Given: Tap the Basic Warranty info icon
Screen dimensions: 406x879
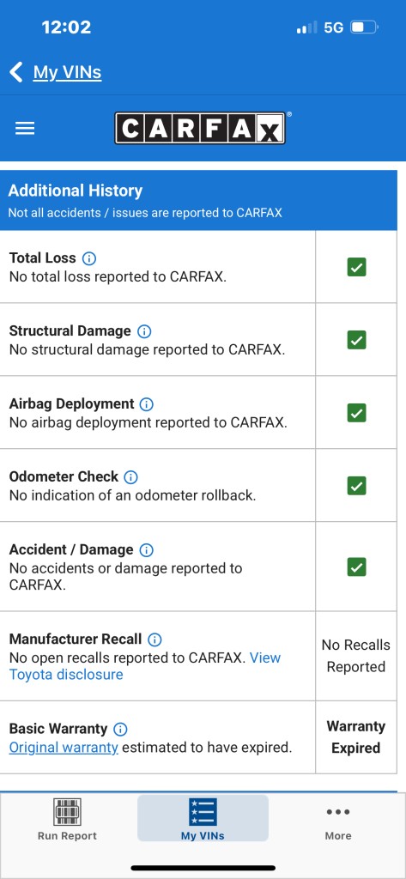Looking at the screenshot, I should point(120,730).
